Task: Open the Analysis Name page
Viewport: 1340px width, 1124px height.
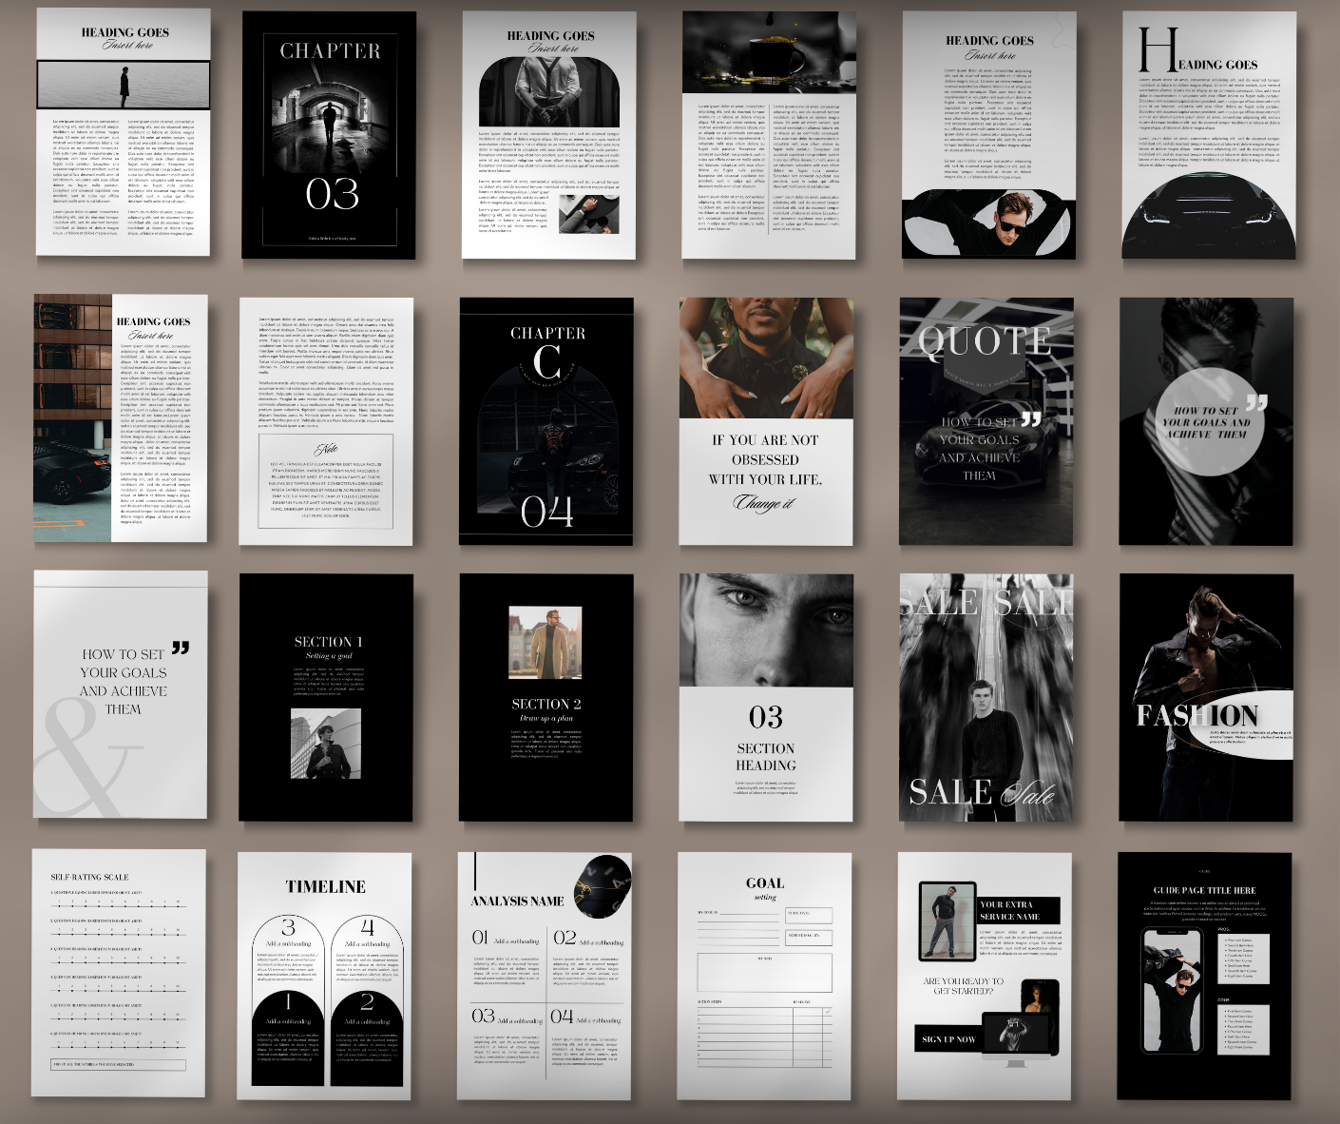Action: 545,975
